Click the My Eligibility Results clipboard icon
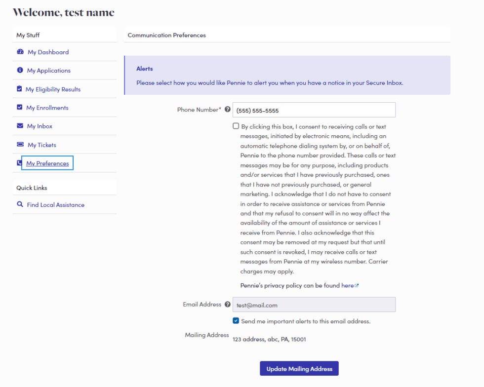The image size is (484, 387). tap(19, 89)
